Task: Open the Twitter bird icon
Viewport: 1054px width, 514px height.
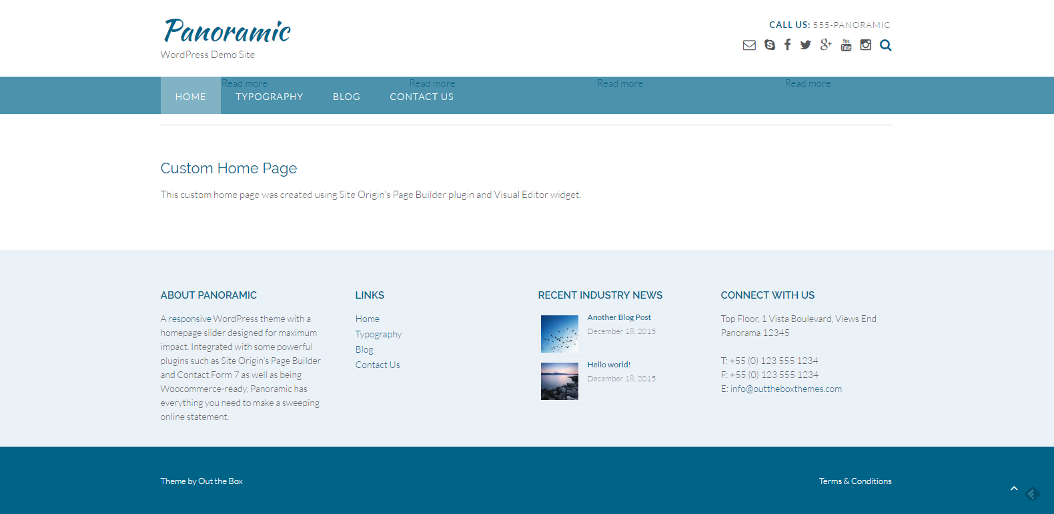Action: point(806,45)
